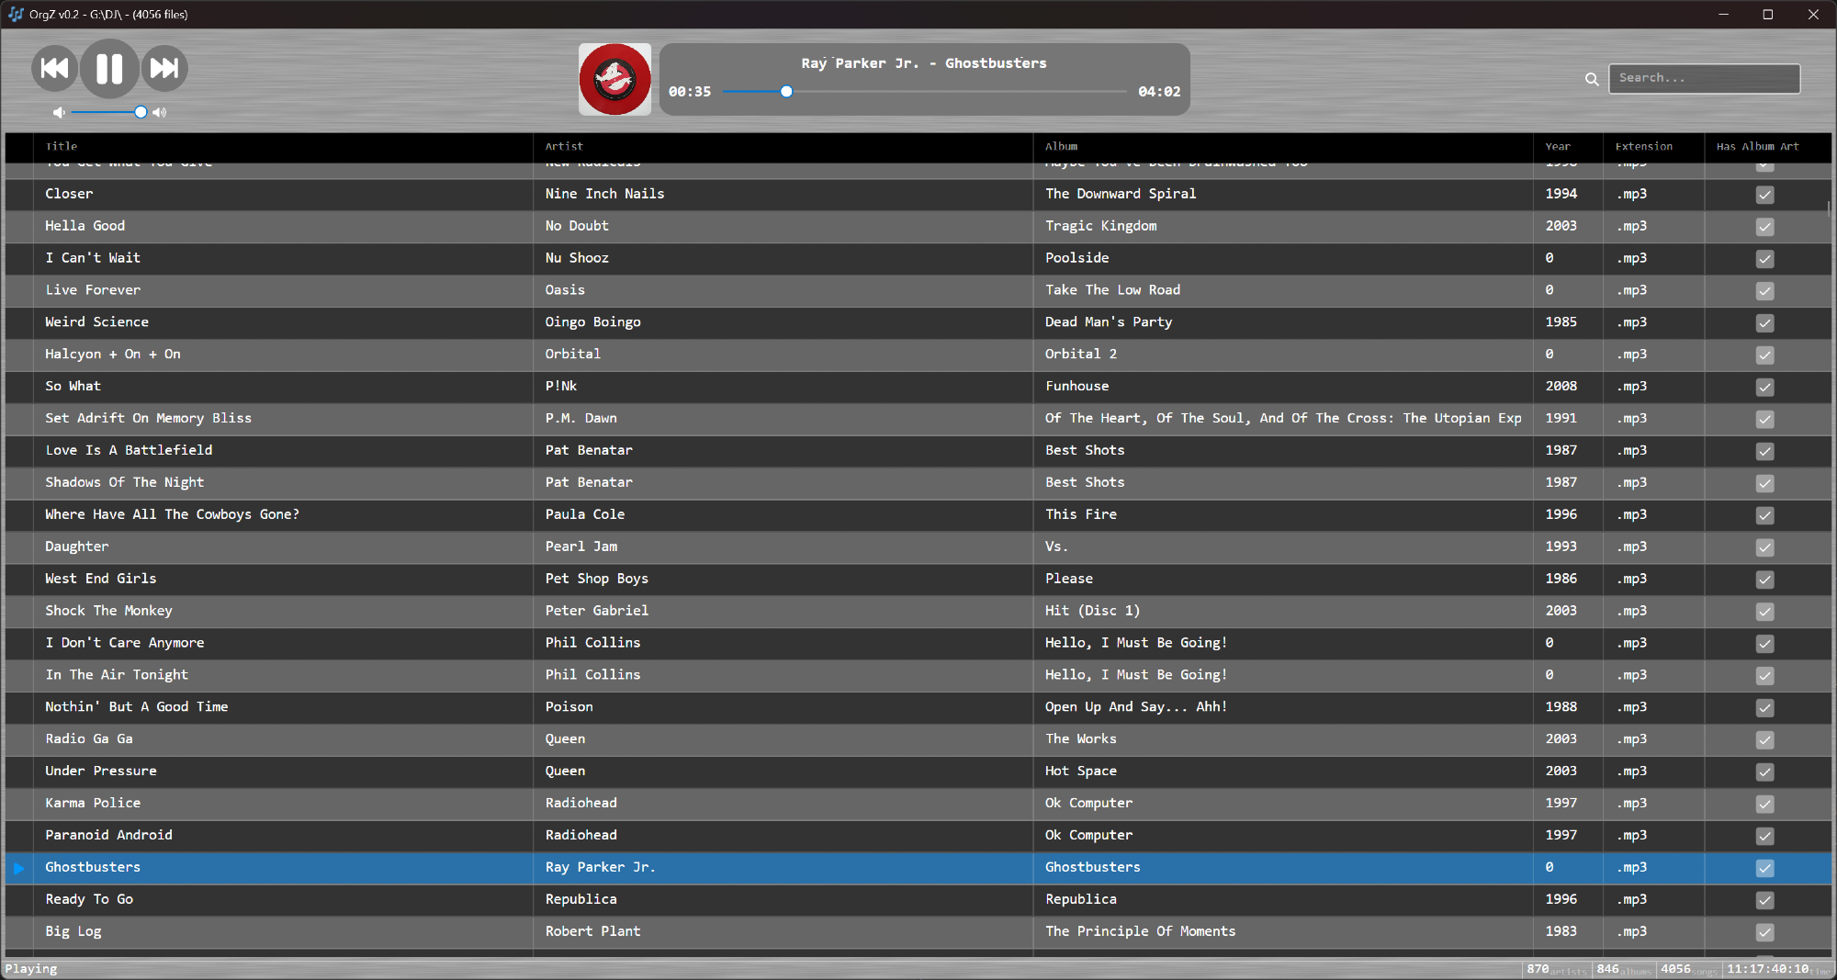Toggle album art checkbox for Karma Police

pos(1764,804)
